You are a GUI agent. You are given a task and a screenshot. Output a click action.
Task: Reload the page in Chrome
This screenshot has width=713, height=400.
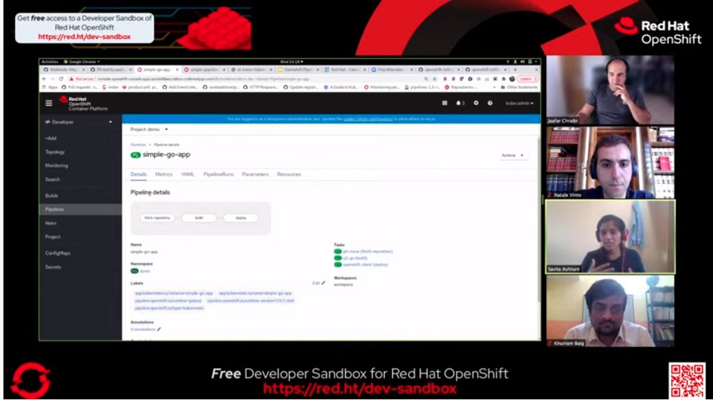point(61,79)
